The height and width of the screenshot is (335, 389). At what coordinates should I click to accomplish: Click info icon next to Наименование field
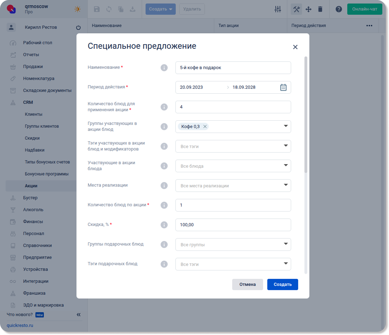(164, 68)
